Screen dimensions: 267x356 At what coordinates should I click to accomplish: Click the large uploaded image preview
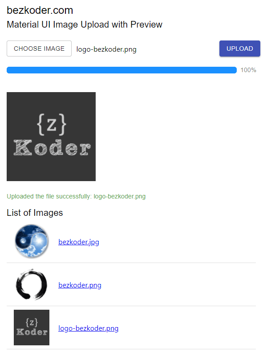(x=51, y=136)
